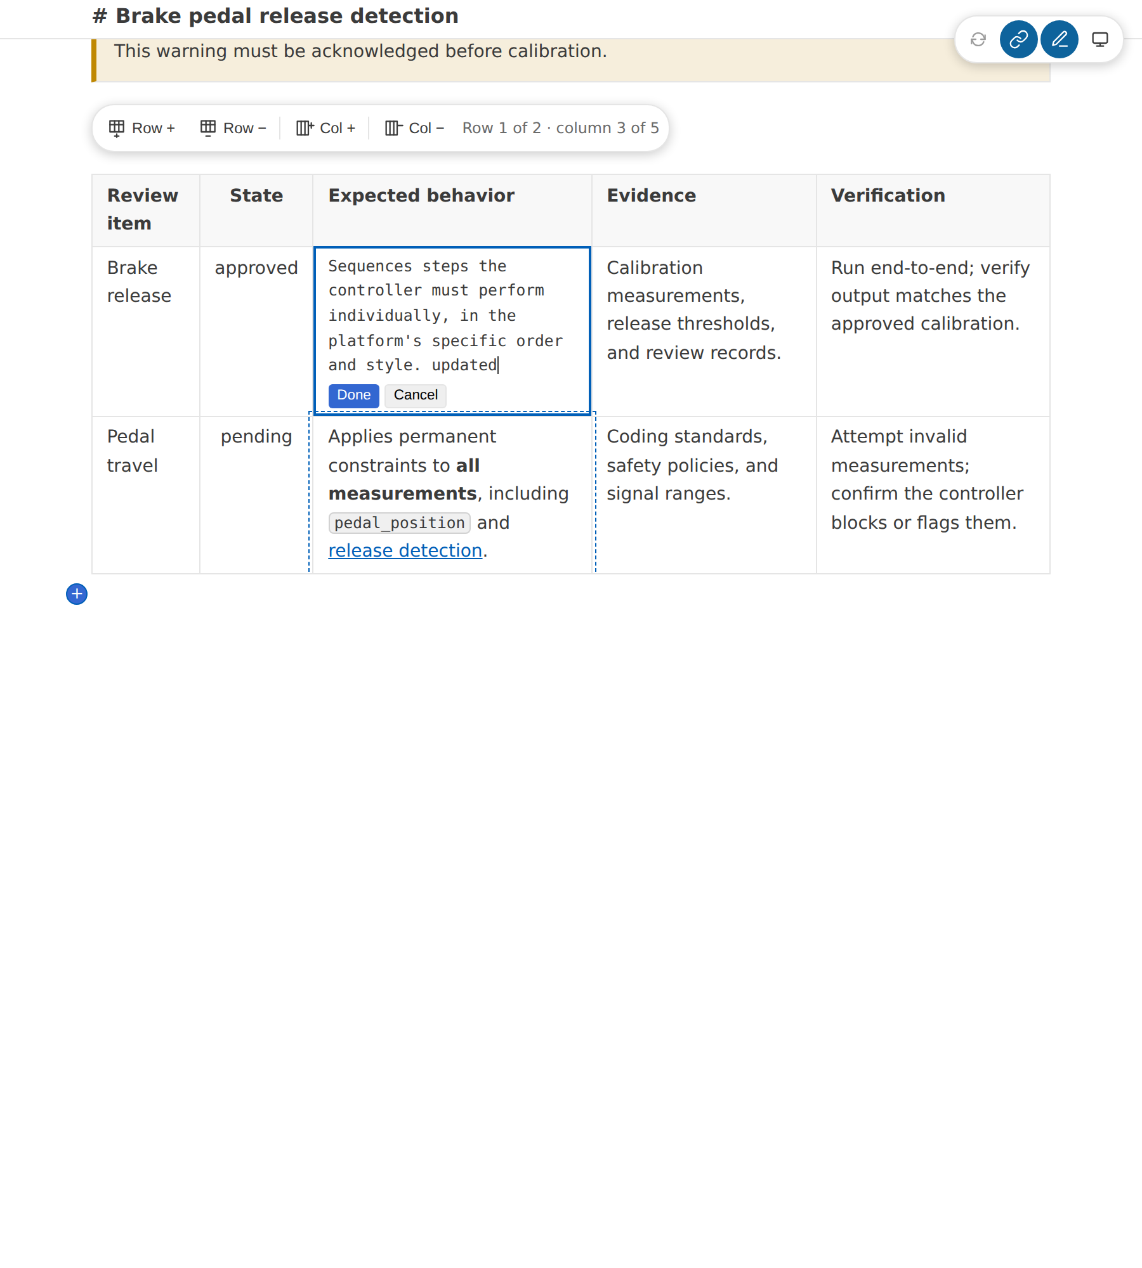The width and height of the screenshot is (1142, 1268).
Task: Click the 'State' column header
Action: coord(256,210)
